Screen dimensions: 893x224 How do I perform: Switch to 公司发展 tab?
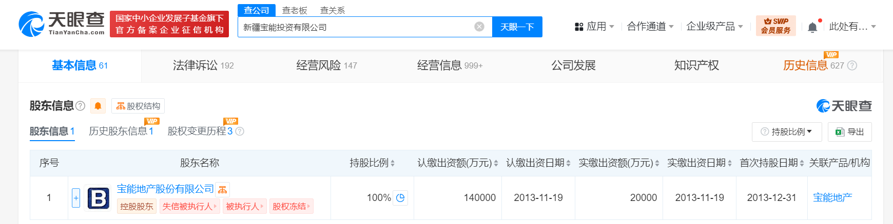573,65
